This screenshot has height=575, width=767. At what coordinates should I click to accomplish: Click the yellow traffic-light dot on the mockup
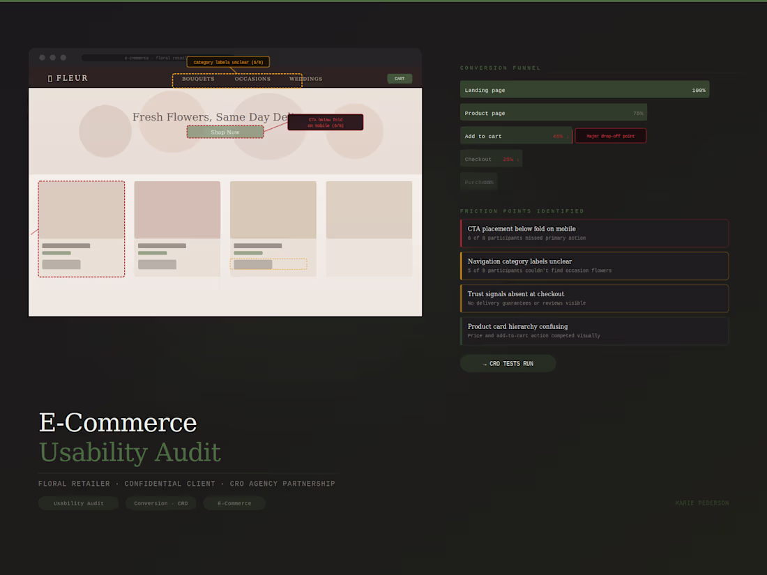(x=52, y=57)
